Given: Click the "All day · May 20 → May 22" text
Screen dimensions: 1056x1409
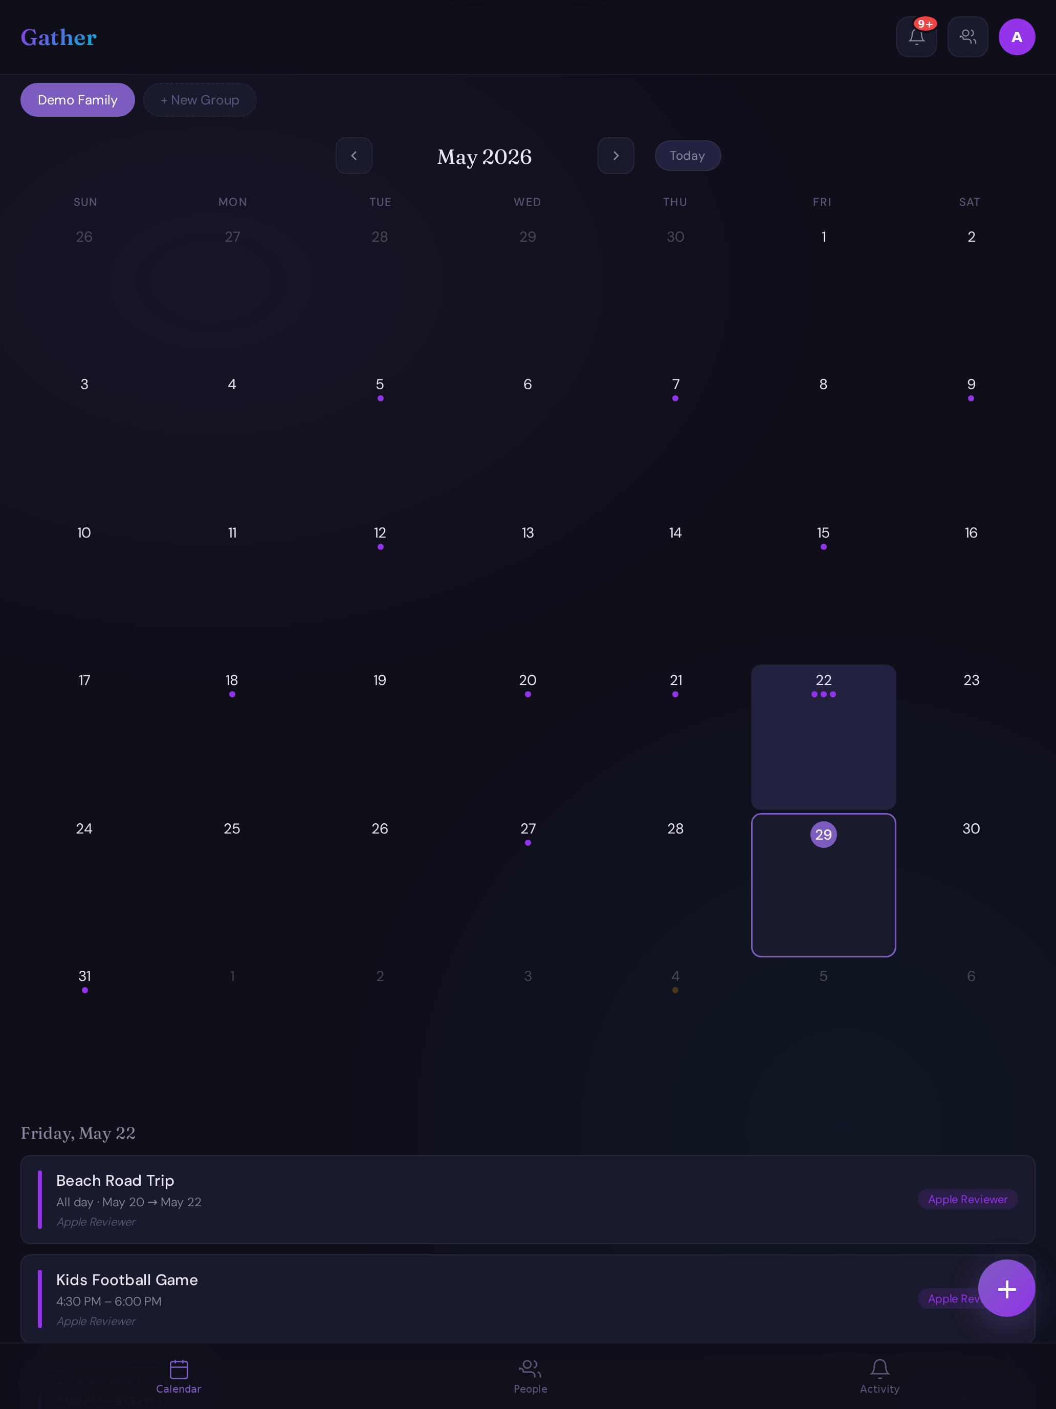Looking at the screenshot, I should point(128,1202).
